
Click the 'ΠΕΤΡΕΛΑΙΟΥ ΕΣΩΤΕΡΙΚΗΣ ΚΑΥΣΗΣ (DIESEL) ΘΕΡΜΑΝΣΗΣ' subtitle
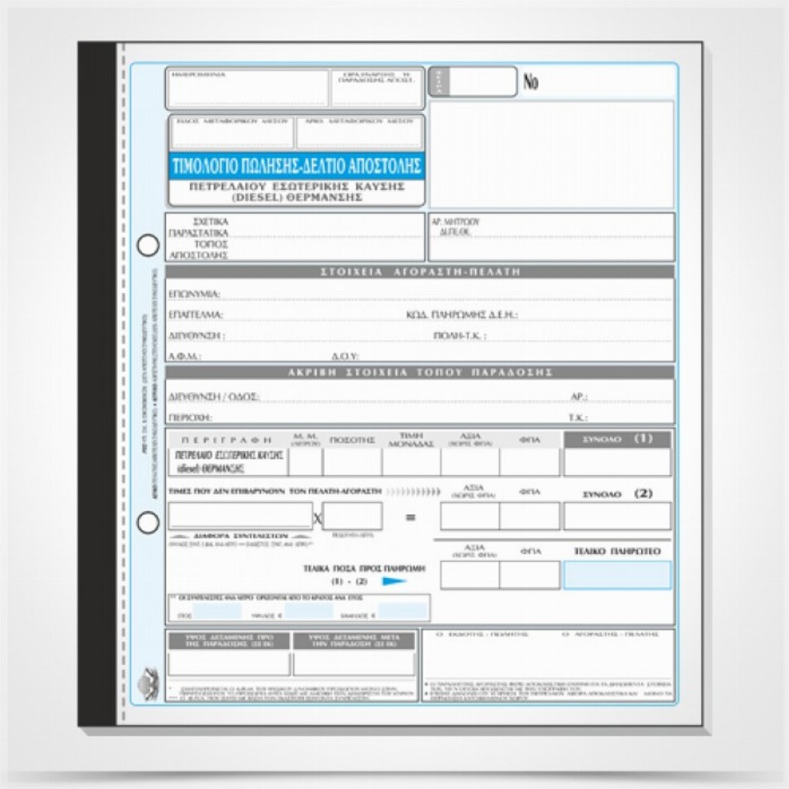coord(297,191)
